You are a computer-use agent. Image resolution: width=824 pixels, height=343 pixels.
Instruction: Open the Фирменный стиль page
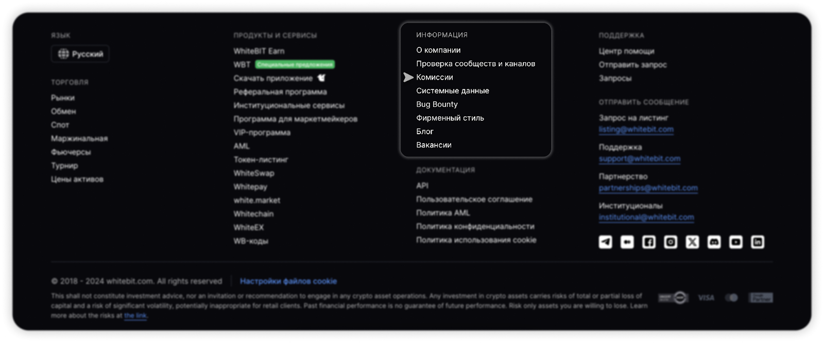click(450, 118)
